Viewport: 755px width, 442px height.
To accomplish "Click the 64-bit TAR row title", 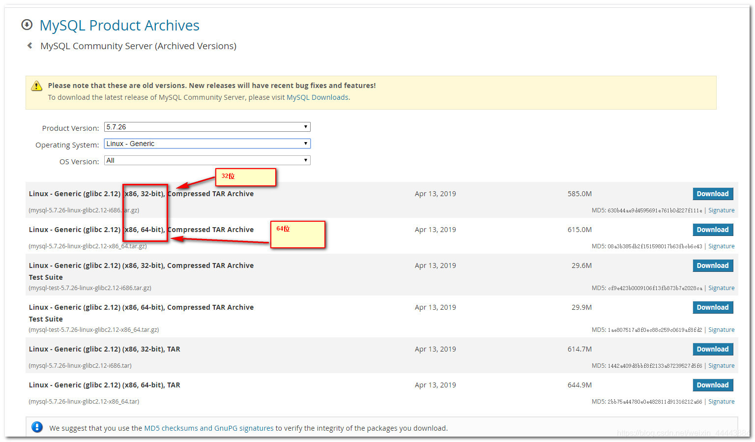I will coord(105,385).
